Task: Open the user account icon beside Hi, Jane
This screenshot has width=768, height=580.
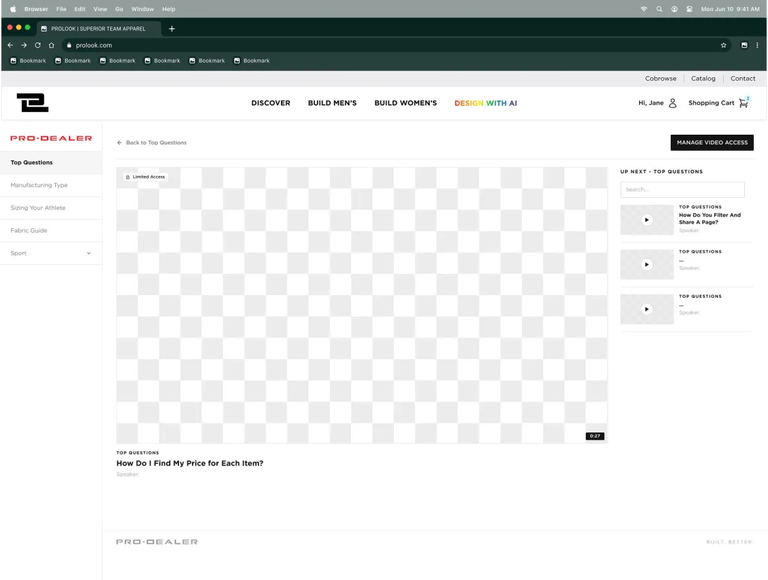Action: point(673,103)
